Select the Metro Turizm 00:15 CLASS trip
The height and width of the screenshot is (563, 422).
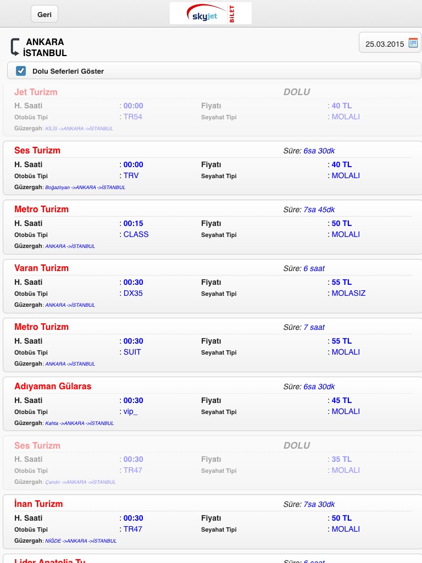click(211, 227)
